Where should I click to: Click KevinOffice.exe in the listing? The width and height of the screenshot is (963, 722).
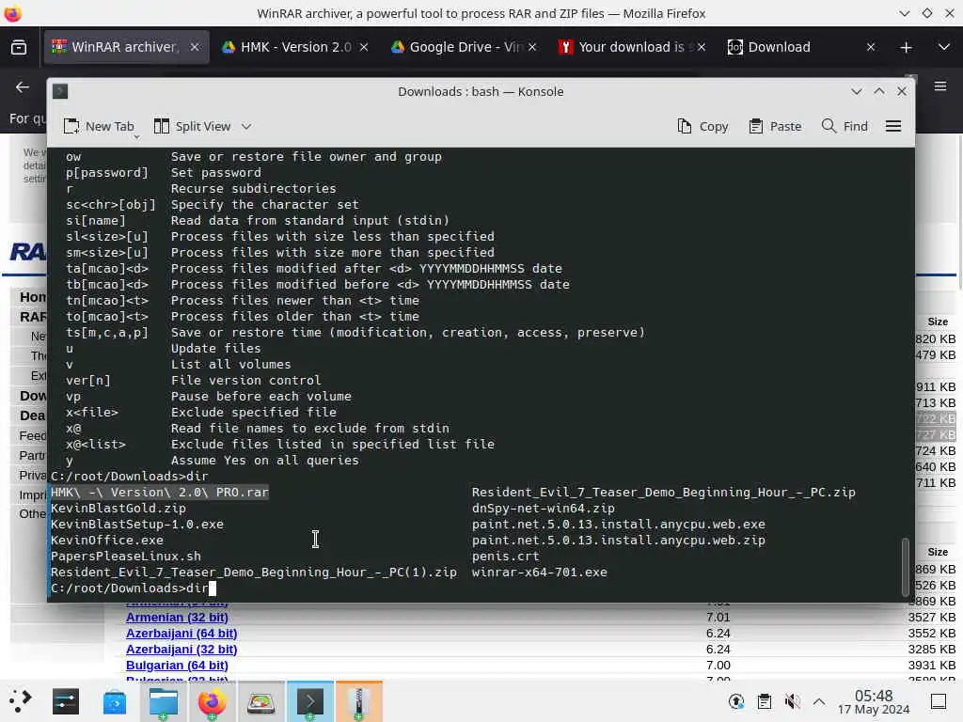tap(107, 541)
